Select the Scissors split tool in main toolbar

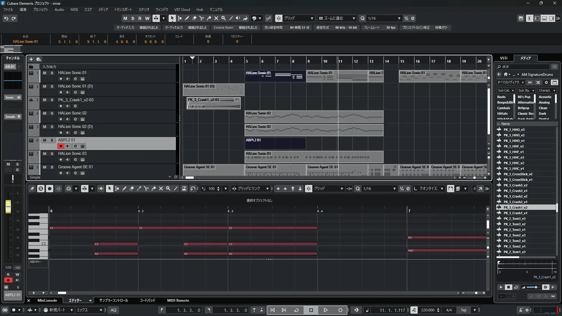[x=202, y=18]
